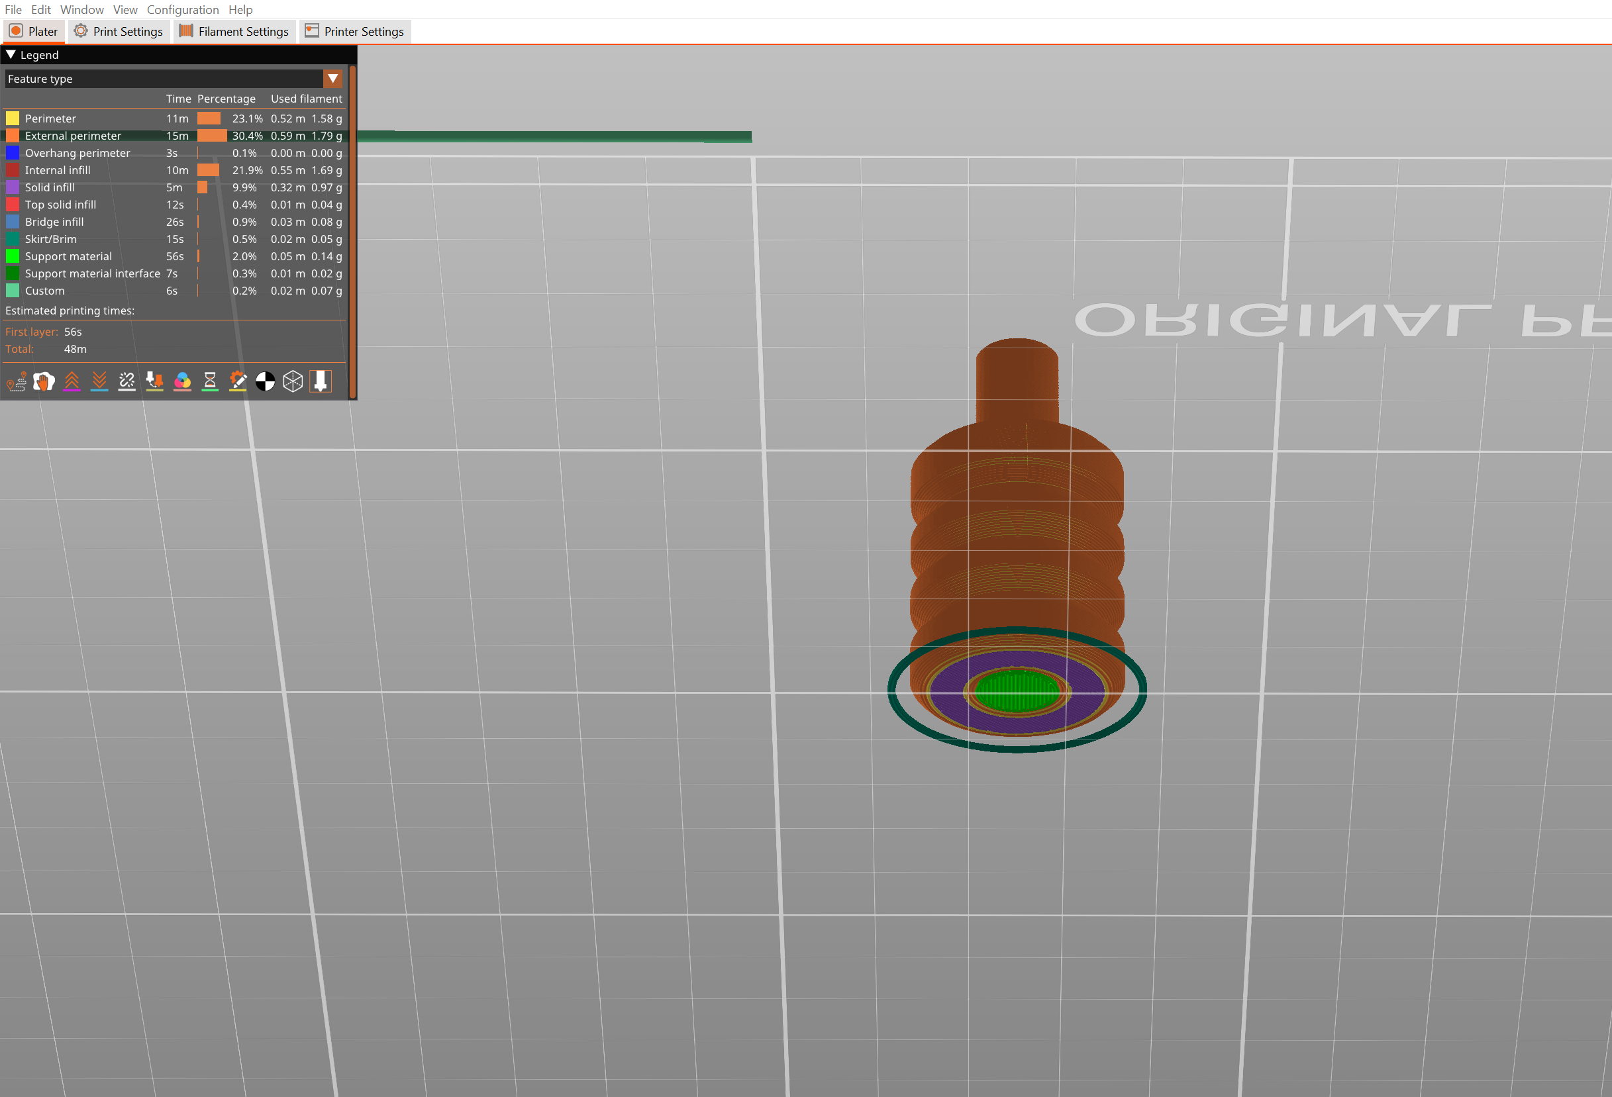
Task: Toggle seams visibility broken-link icon
Action: pyautogui.click(x=127, y=381)
